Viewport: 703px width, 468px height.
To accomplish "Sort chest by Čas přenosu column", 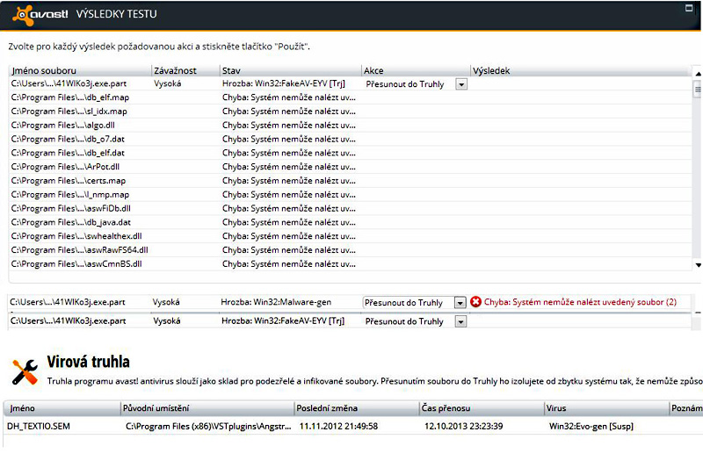I will (481, 408).
